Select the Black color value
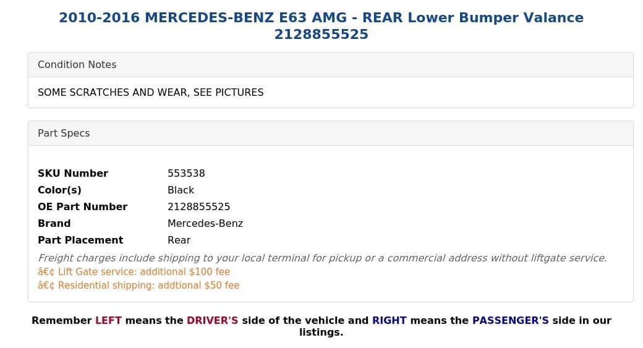Image resolution: width=643 pixels, height=348 pixels. click(x=181, y=190)
